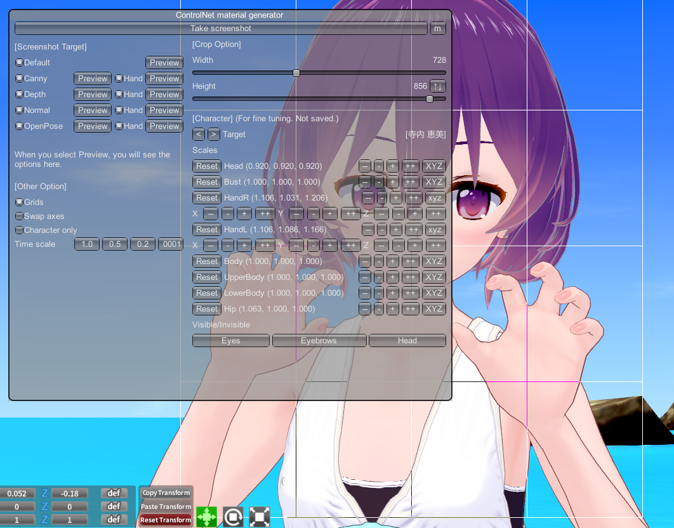Preview the OpenPose target

point(93,126)
